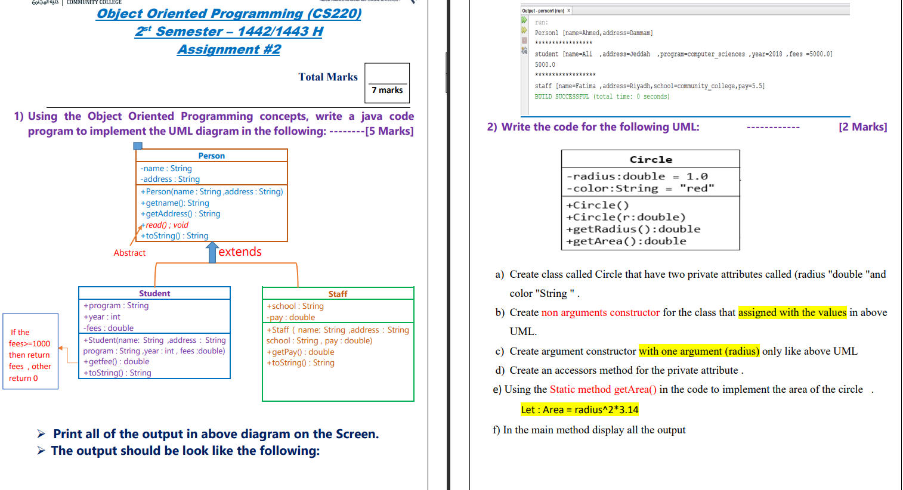
Task: Click the 'run:' line in Output
Action: tap(542, 23)
